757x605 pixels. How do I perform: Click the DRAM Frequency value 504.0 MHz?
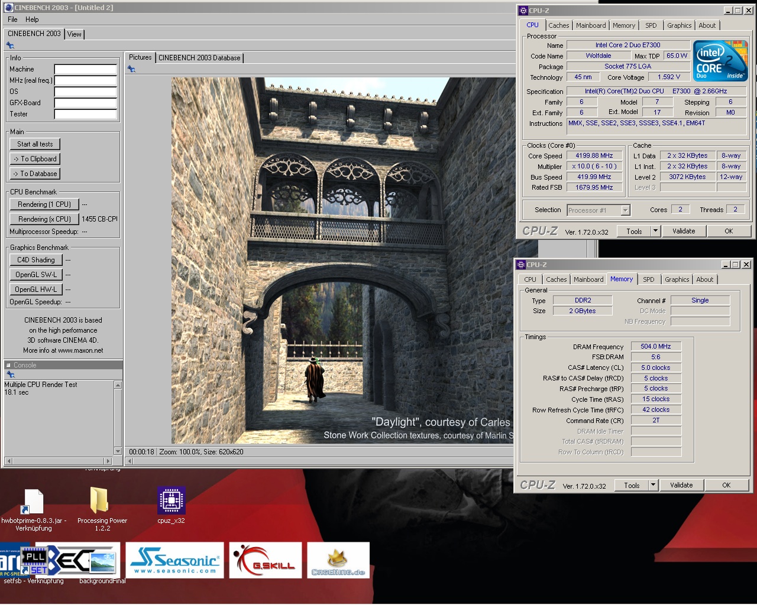pos(656,347)
